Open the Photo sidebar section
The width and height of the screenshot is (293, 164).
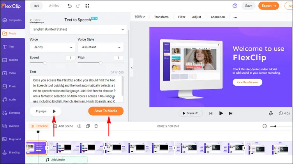9,86
